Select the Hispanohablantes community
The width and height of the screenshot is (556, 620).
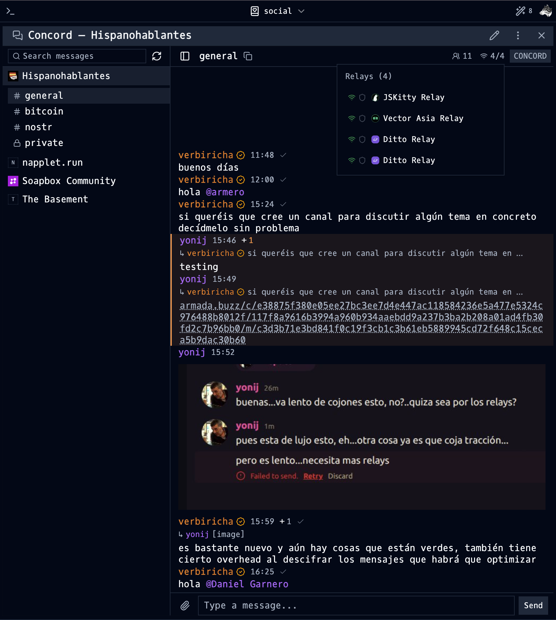pos(87,76)
